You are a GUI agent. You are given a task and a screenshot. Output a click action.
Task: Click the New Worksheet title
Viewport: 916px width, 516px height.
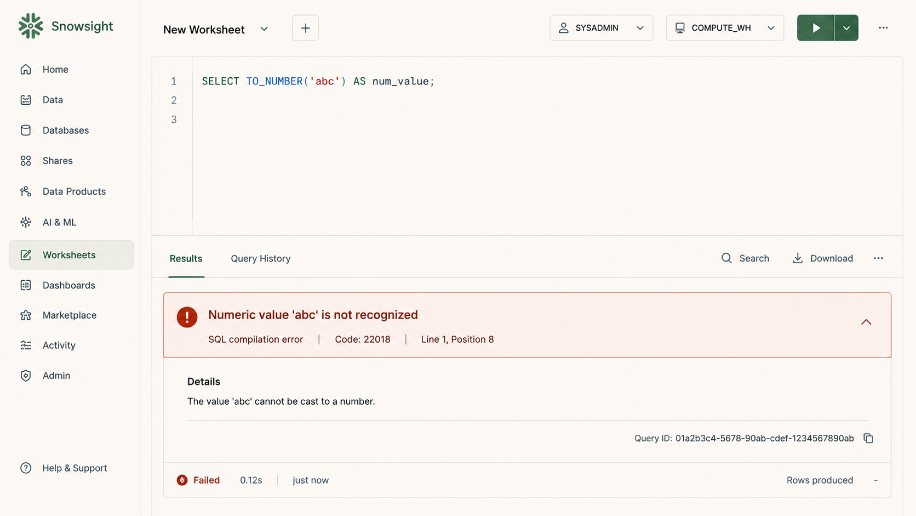coord(204,30)
